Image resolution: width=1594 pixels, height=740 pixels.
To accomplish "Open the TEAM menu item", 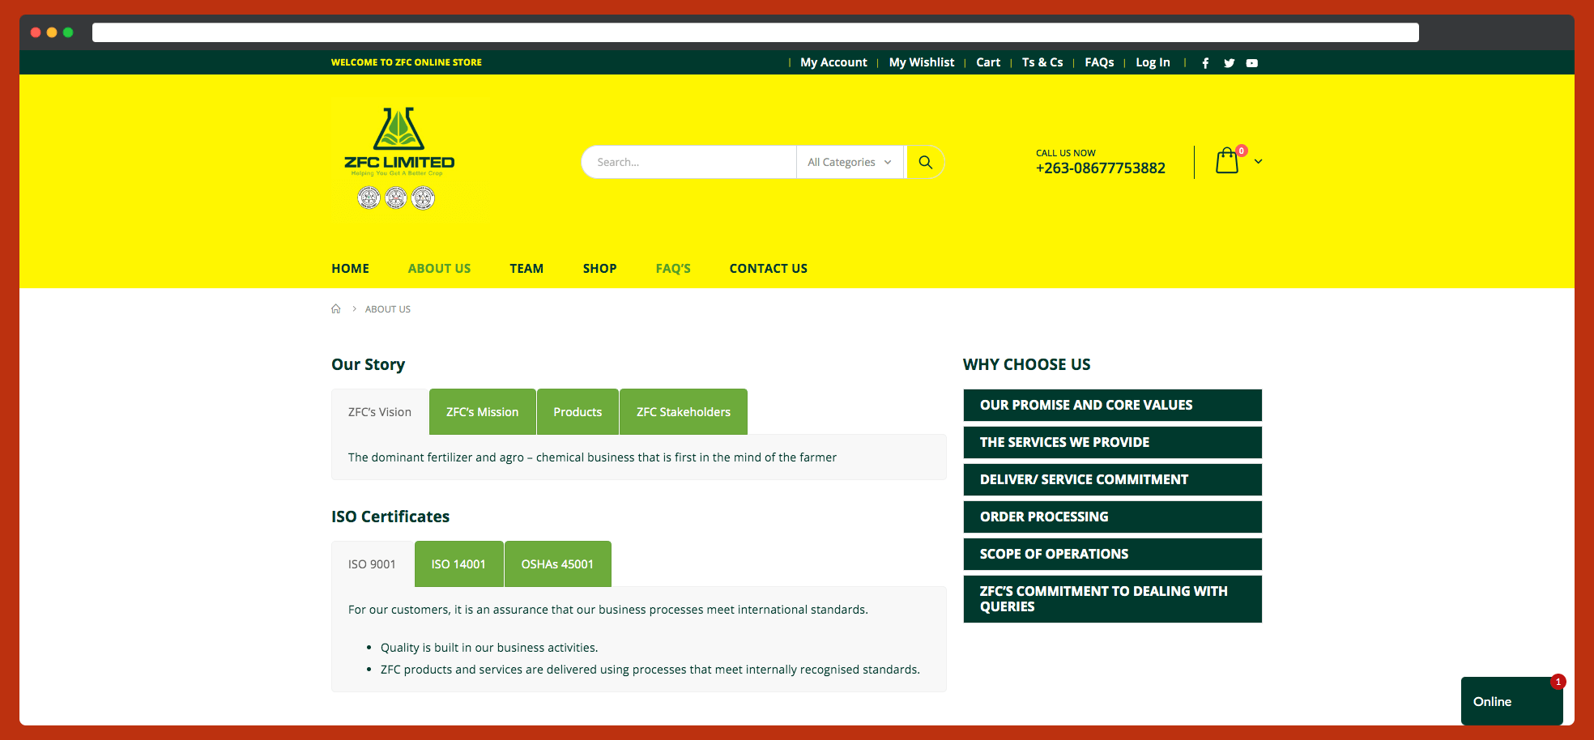I will (x=526, y=268).
